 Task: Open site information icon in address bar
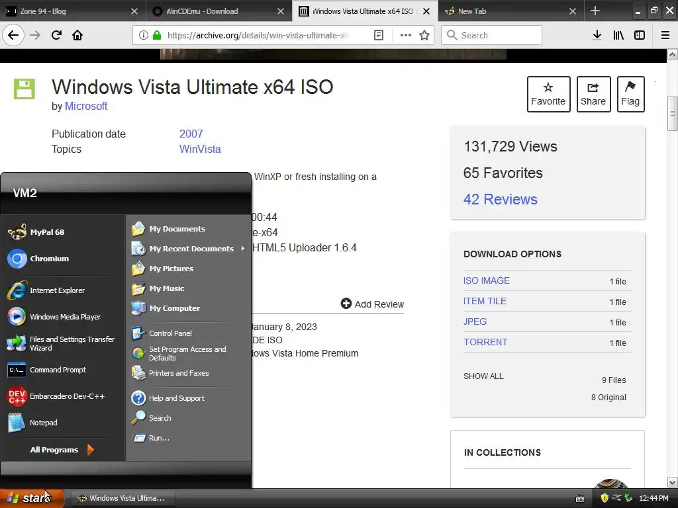pos(144,35)
